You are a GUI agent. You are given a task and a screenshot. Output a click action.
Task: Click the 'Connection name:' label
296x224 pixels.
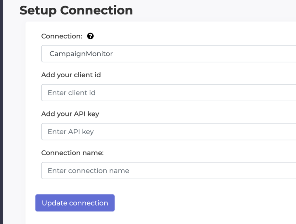click(x=73, y=153)
